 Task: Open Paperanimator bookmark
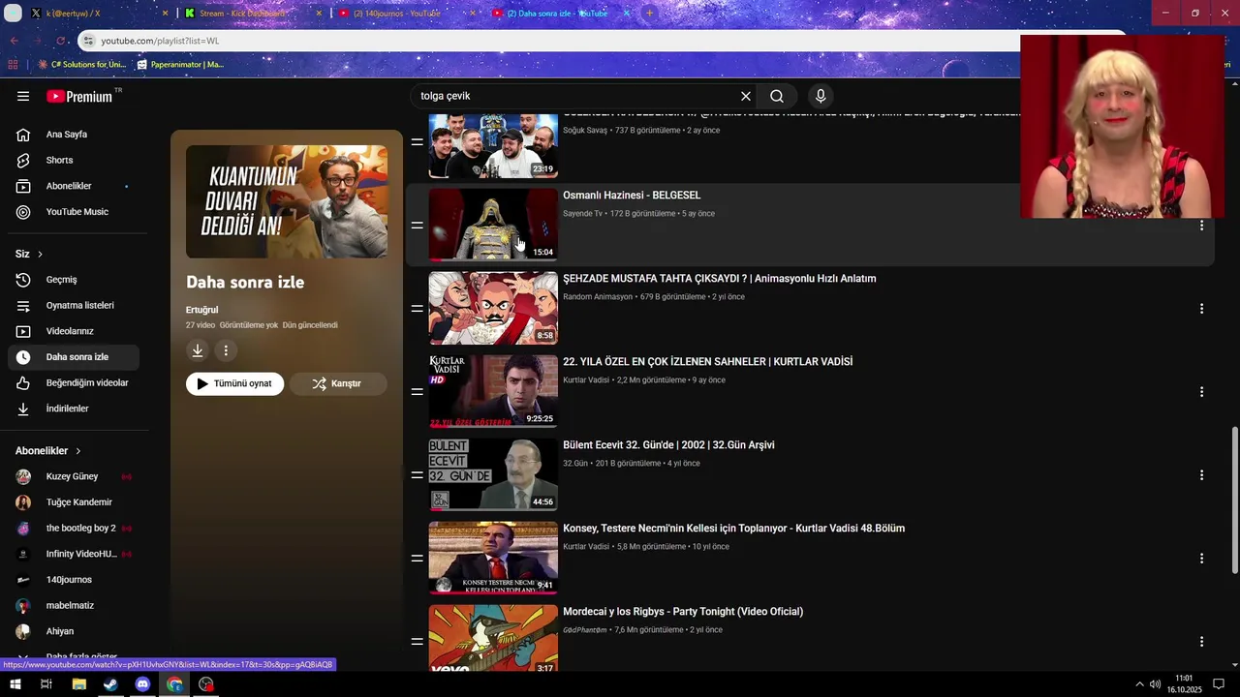click(180, 65)
